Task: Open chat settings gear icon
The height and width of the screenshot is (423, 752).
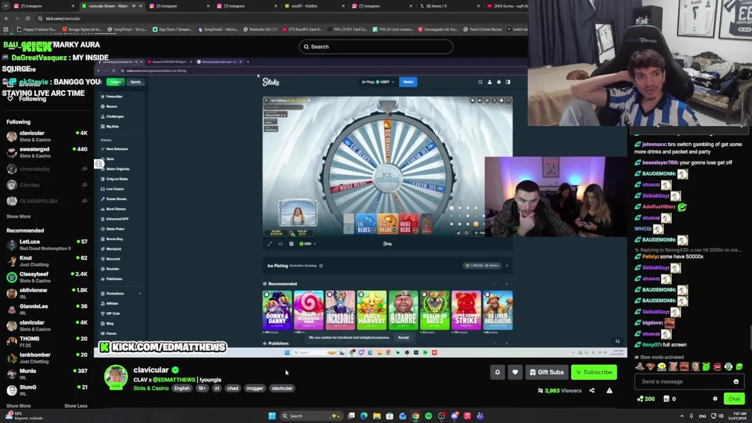Action: (715, 399)
